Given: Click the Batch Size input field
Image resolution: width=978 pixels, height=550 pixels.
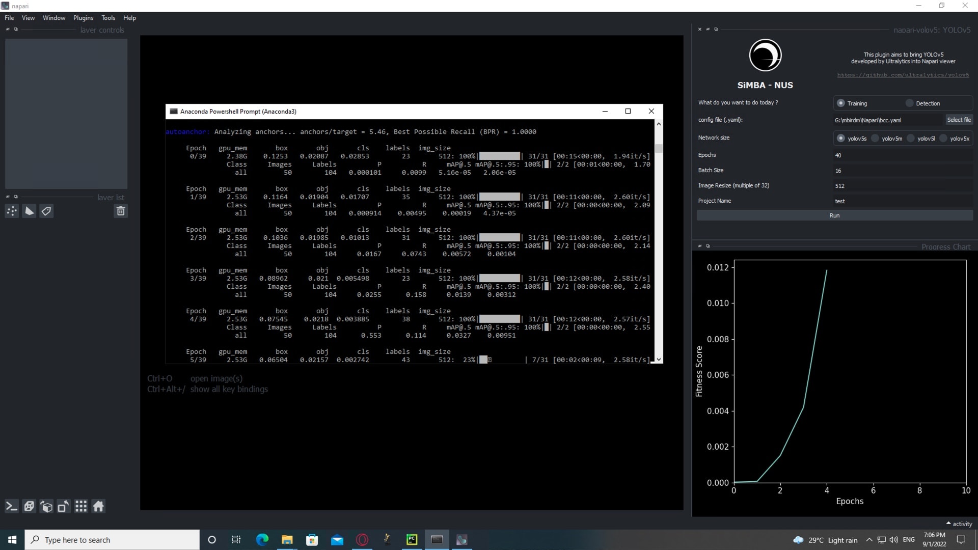Looking at the screenshot, I should (x=903, y=171).
